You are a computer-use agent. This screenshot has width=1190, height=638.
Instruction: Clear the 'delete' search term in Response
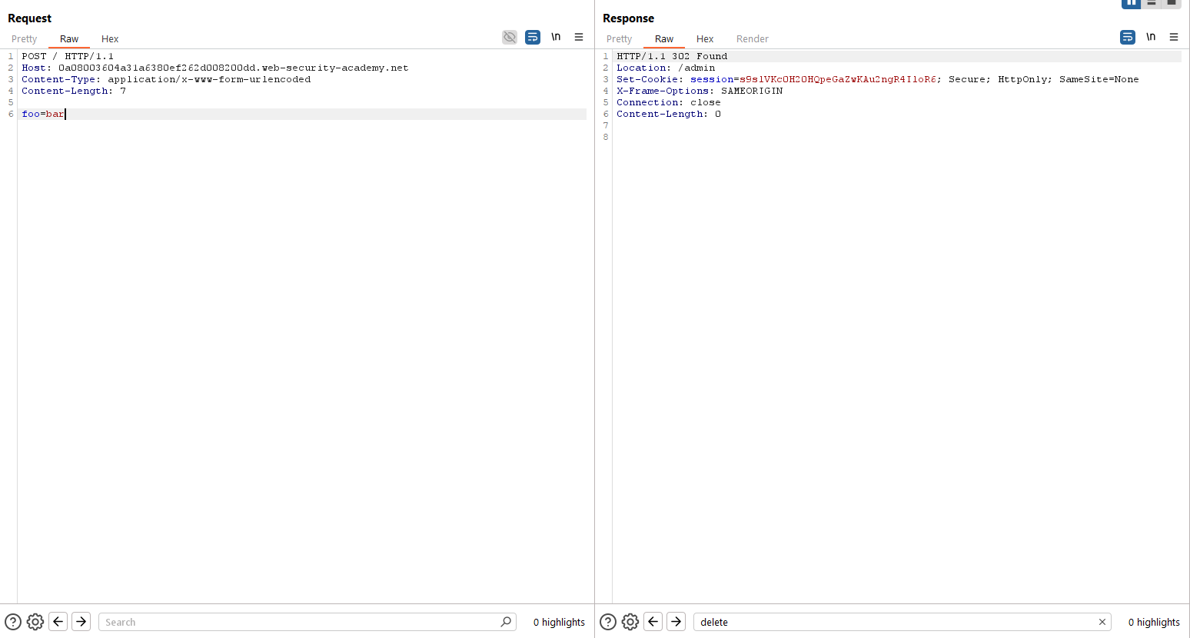tap(1102, 622)
